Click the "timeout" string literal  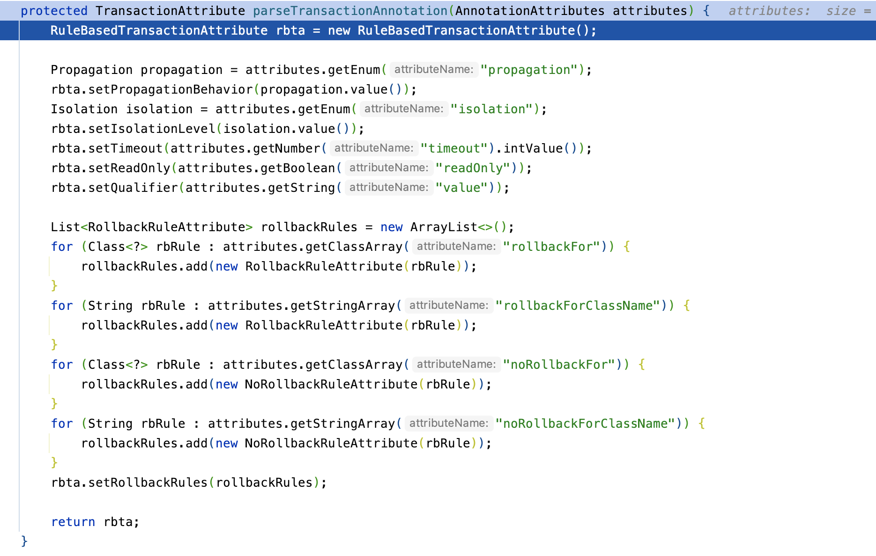[x=454, y=148]
